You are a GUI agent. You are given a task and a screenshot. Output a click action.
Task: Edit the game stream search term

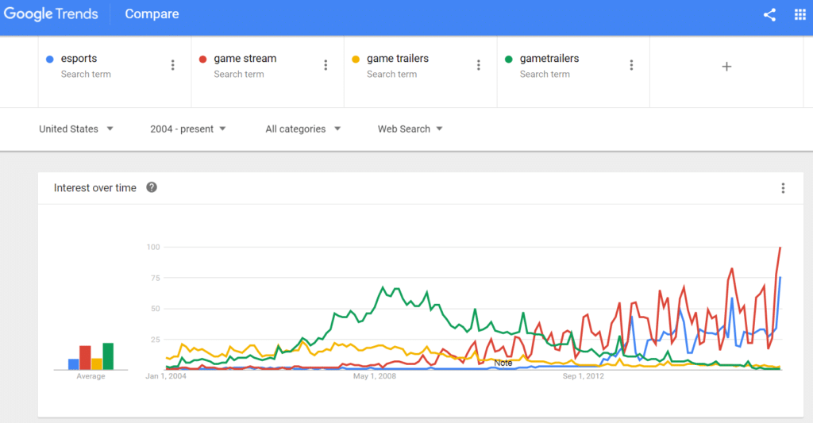coord(245,59)
